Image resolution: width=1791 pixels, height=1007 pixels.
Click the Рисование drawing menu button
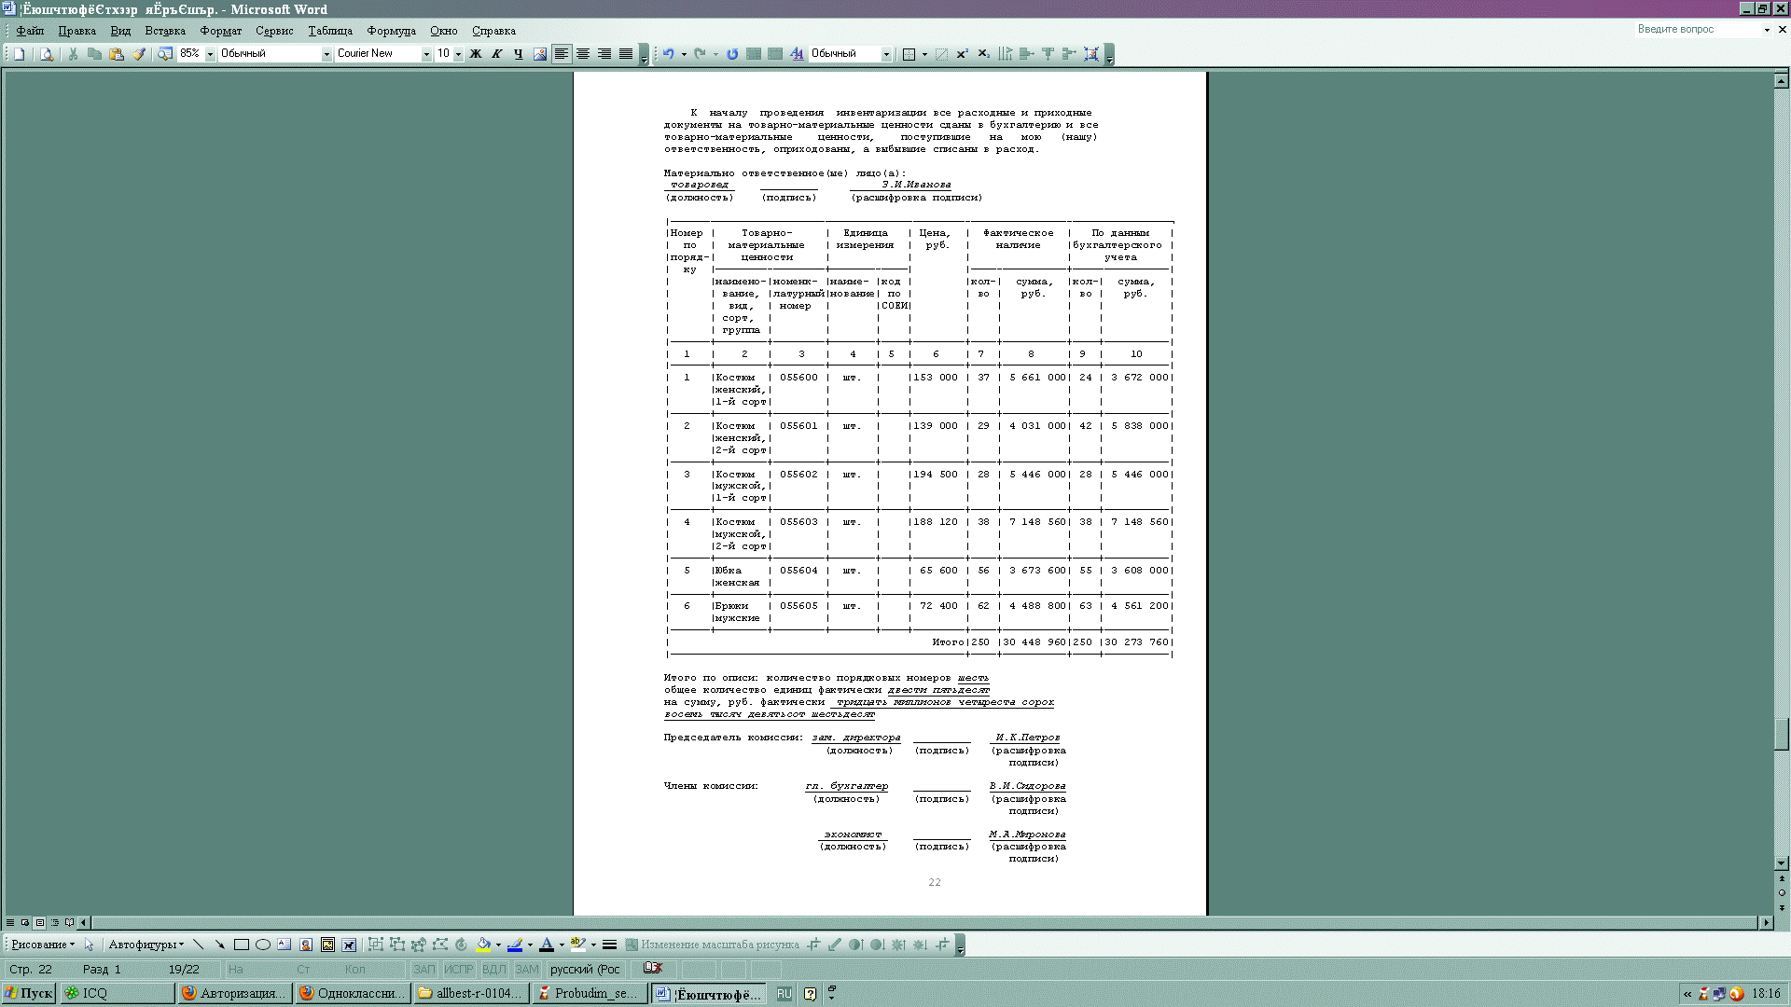43,945
